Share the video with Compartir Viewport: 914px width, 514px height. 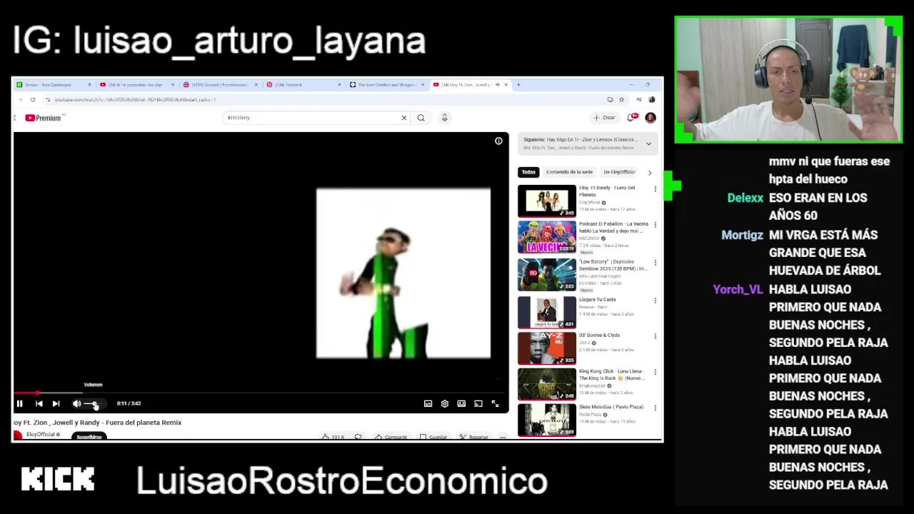coord(391,437)
